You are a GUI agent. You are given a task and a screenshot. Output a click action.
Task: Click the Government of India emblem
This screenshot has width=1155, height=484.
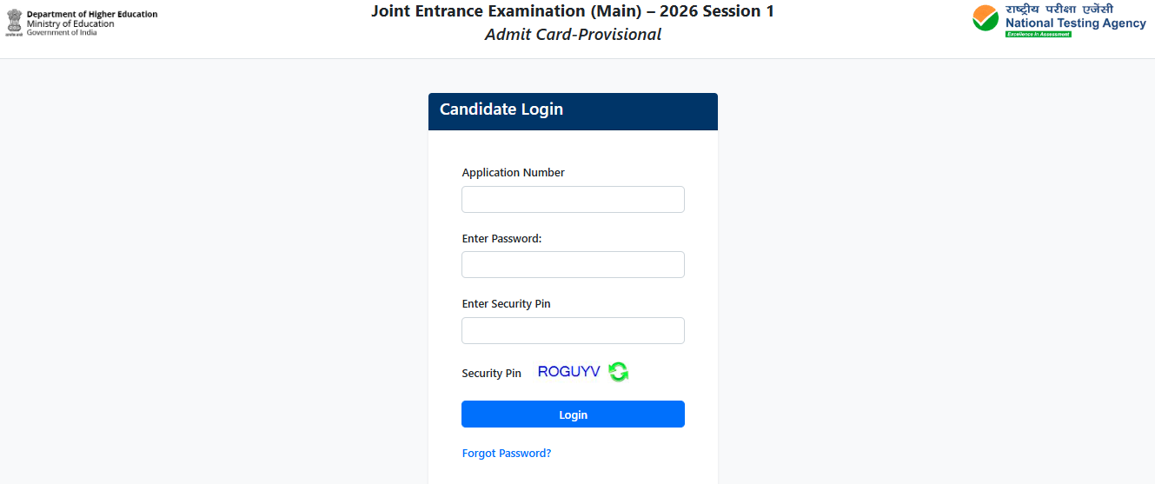[x=14, y=22]
